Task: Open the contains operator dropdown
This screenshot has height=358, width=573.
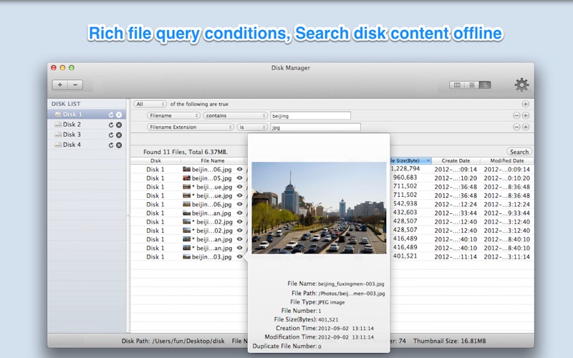Action: (234, 115)
